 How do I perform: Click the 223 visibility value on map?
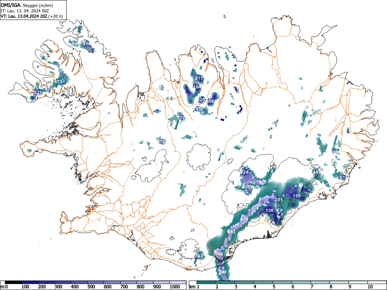coord(38,92)
